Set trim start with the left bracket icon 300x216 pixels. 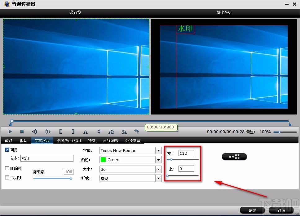coord(60,132)
